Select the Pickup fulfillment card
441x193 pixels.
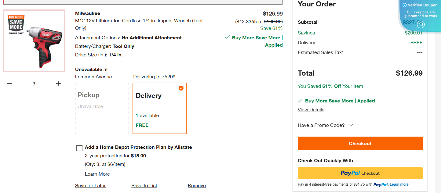coord(102,108)
